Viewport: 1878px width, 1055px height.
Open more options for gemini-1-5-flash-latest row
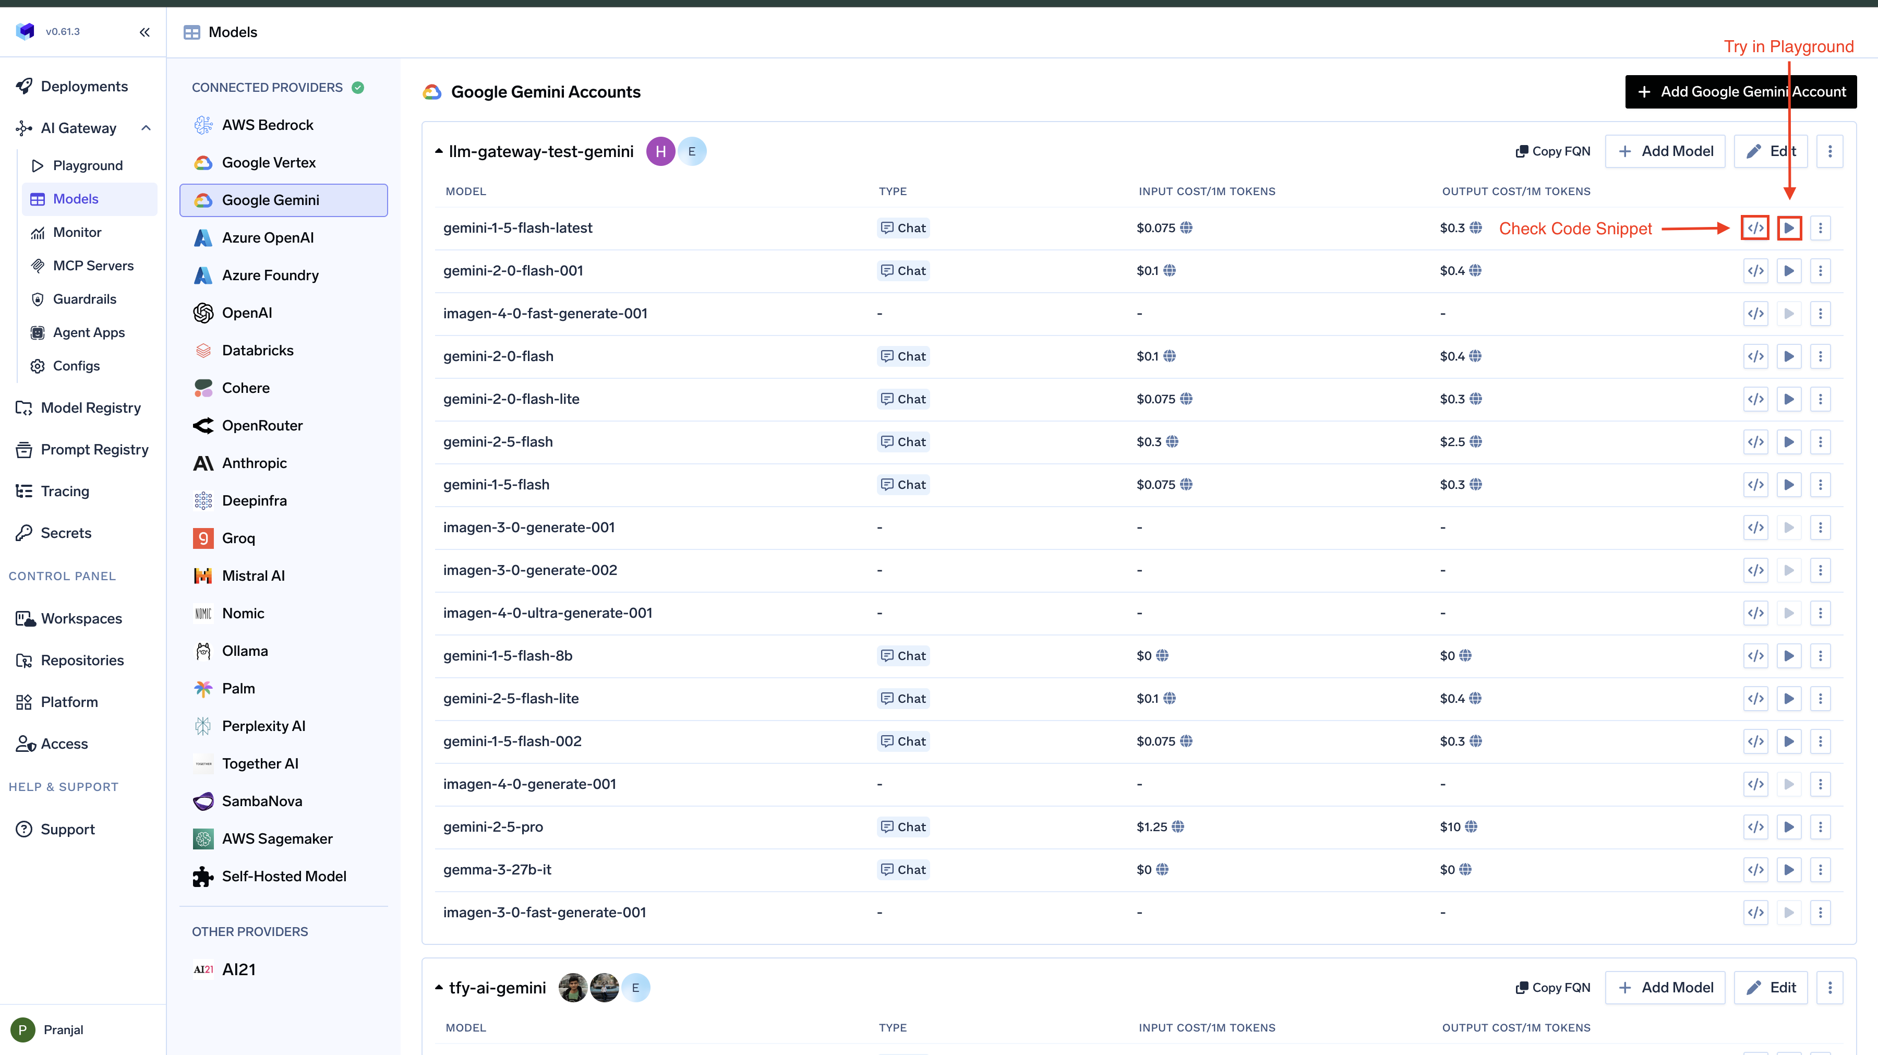coord(1821,228)
